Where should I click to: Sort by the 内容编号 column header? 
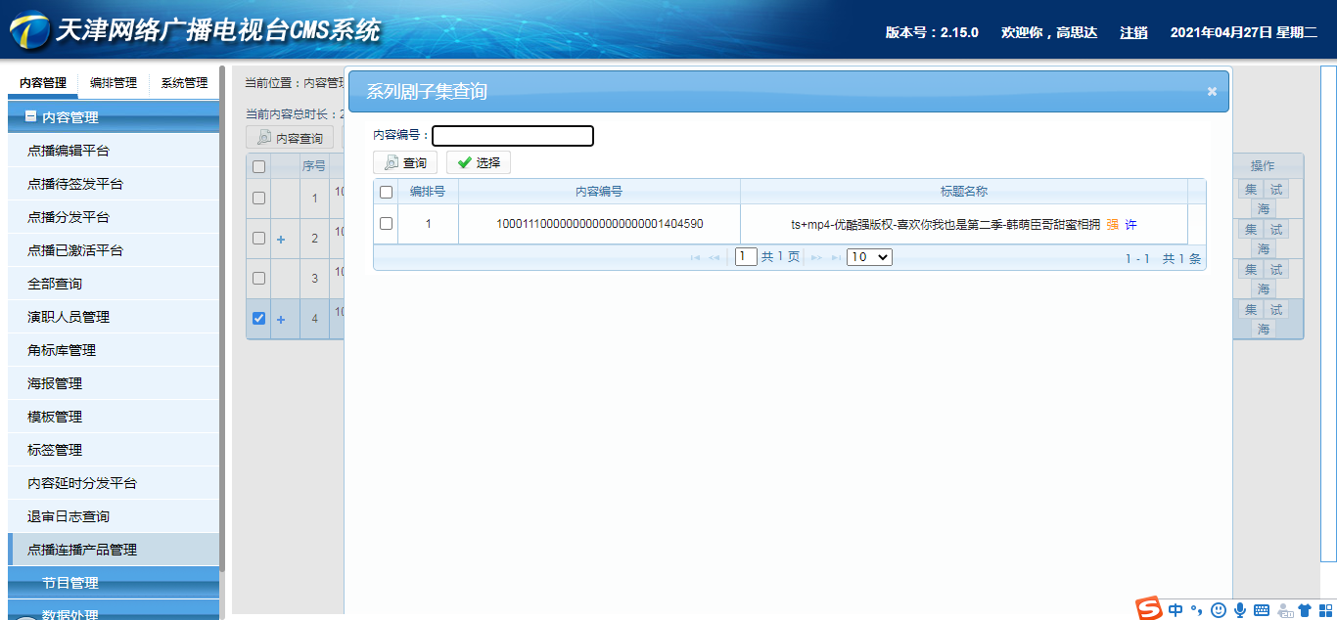pyautogui.click(x=599, y=192)
